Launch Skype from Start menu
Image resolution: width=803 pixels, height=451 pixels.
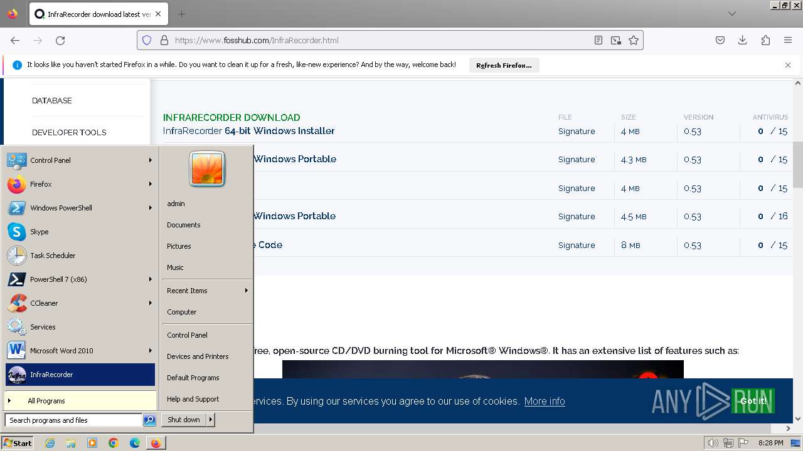[80, 232]
